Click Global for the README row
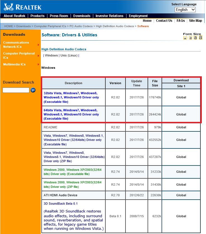The height and width of the screenshot is (234, 206). pos(181,127)
